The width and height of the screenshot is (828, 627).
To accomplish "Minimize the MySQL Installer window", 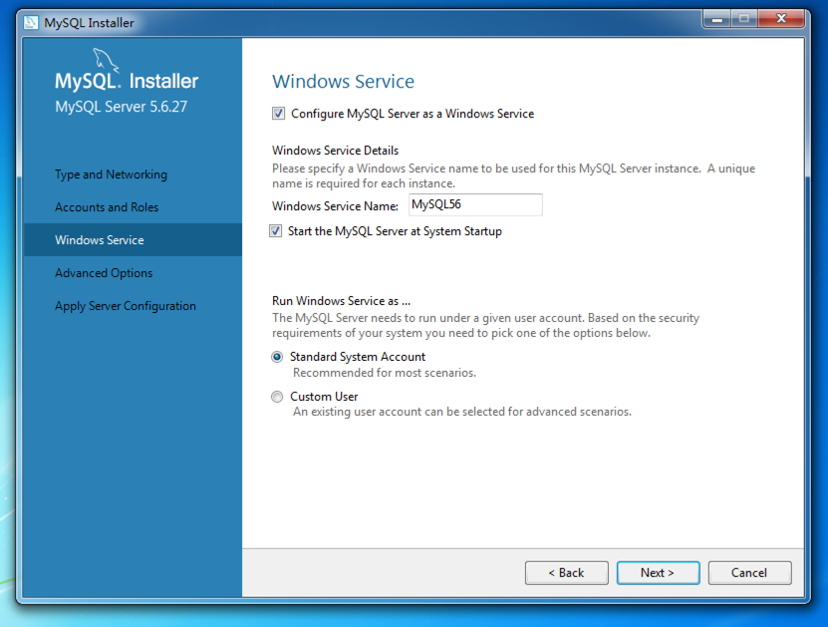I will click(717, 19).
